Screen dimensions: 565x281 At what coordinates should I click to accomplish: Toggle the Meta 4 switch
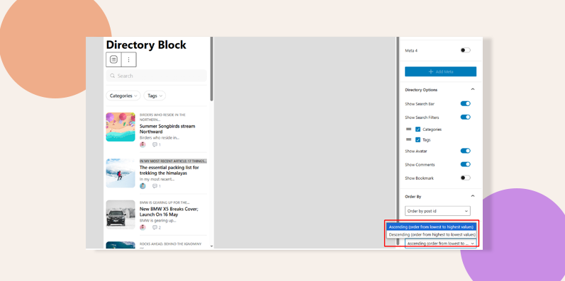click(465, 50)
